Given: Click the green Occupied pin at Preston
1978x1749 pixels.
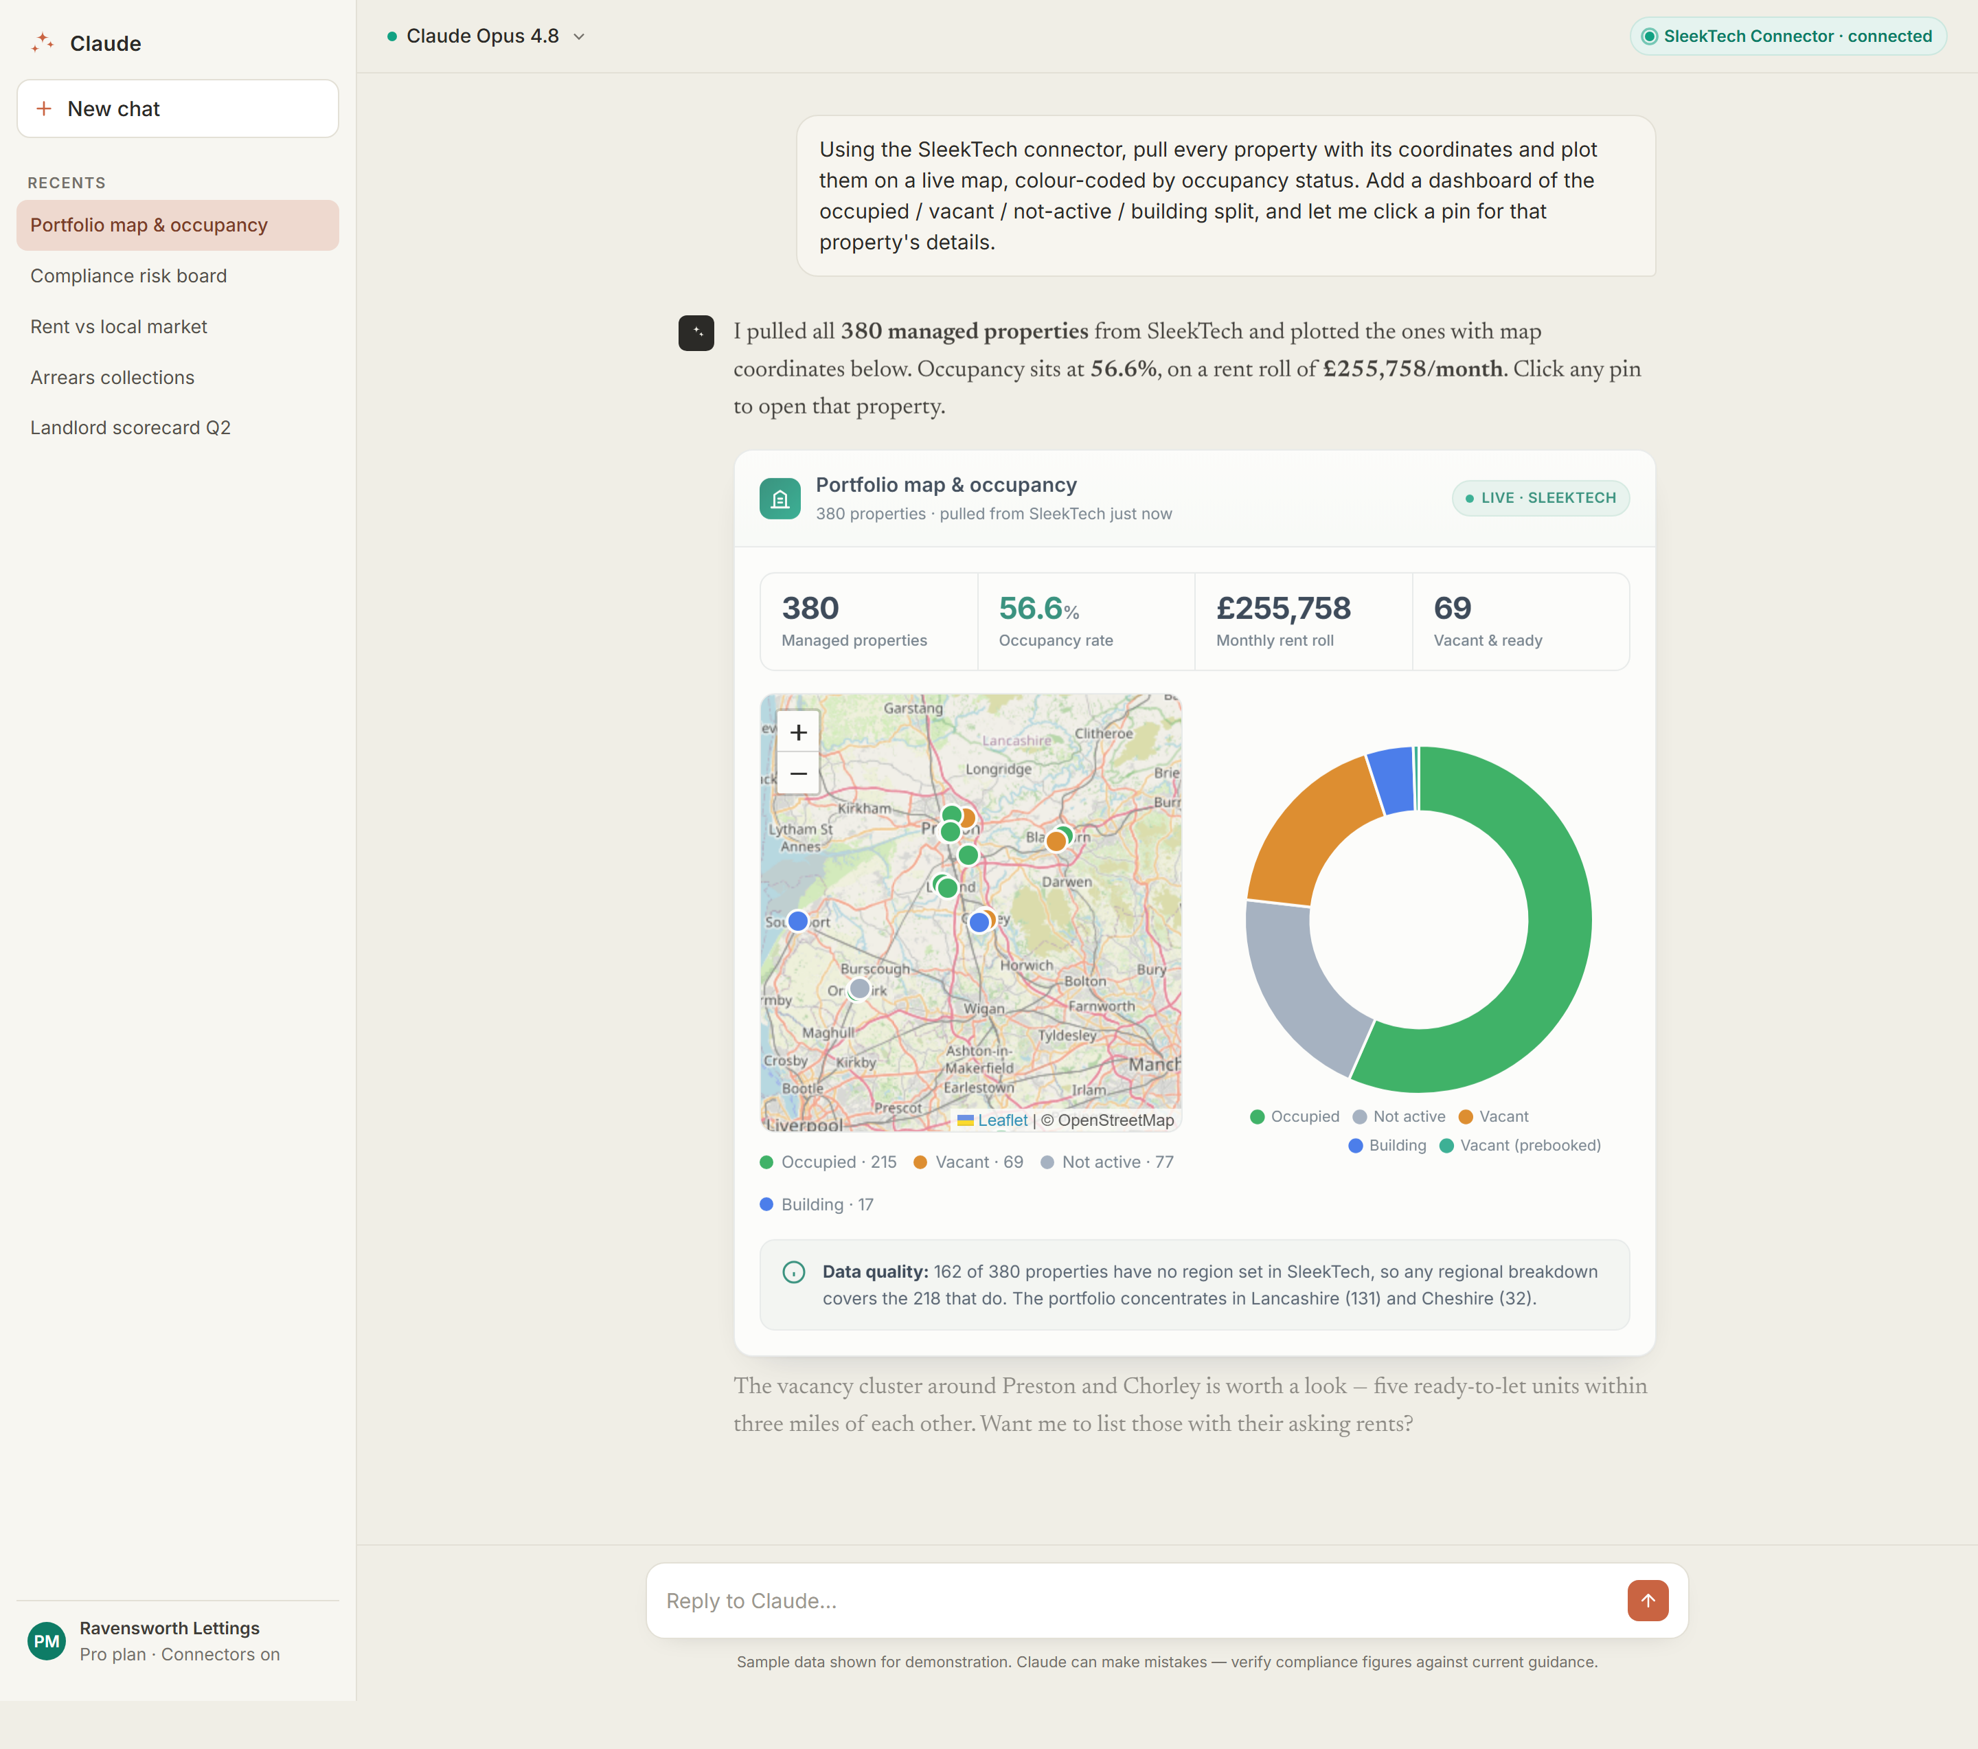Looking at the screenshot, I should pos(951,831).
